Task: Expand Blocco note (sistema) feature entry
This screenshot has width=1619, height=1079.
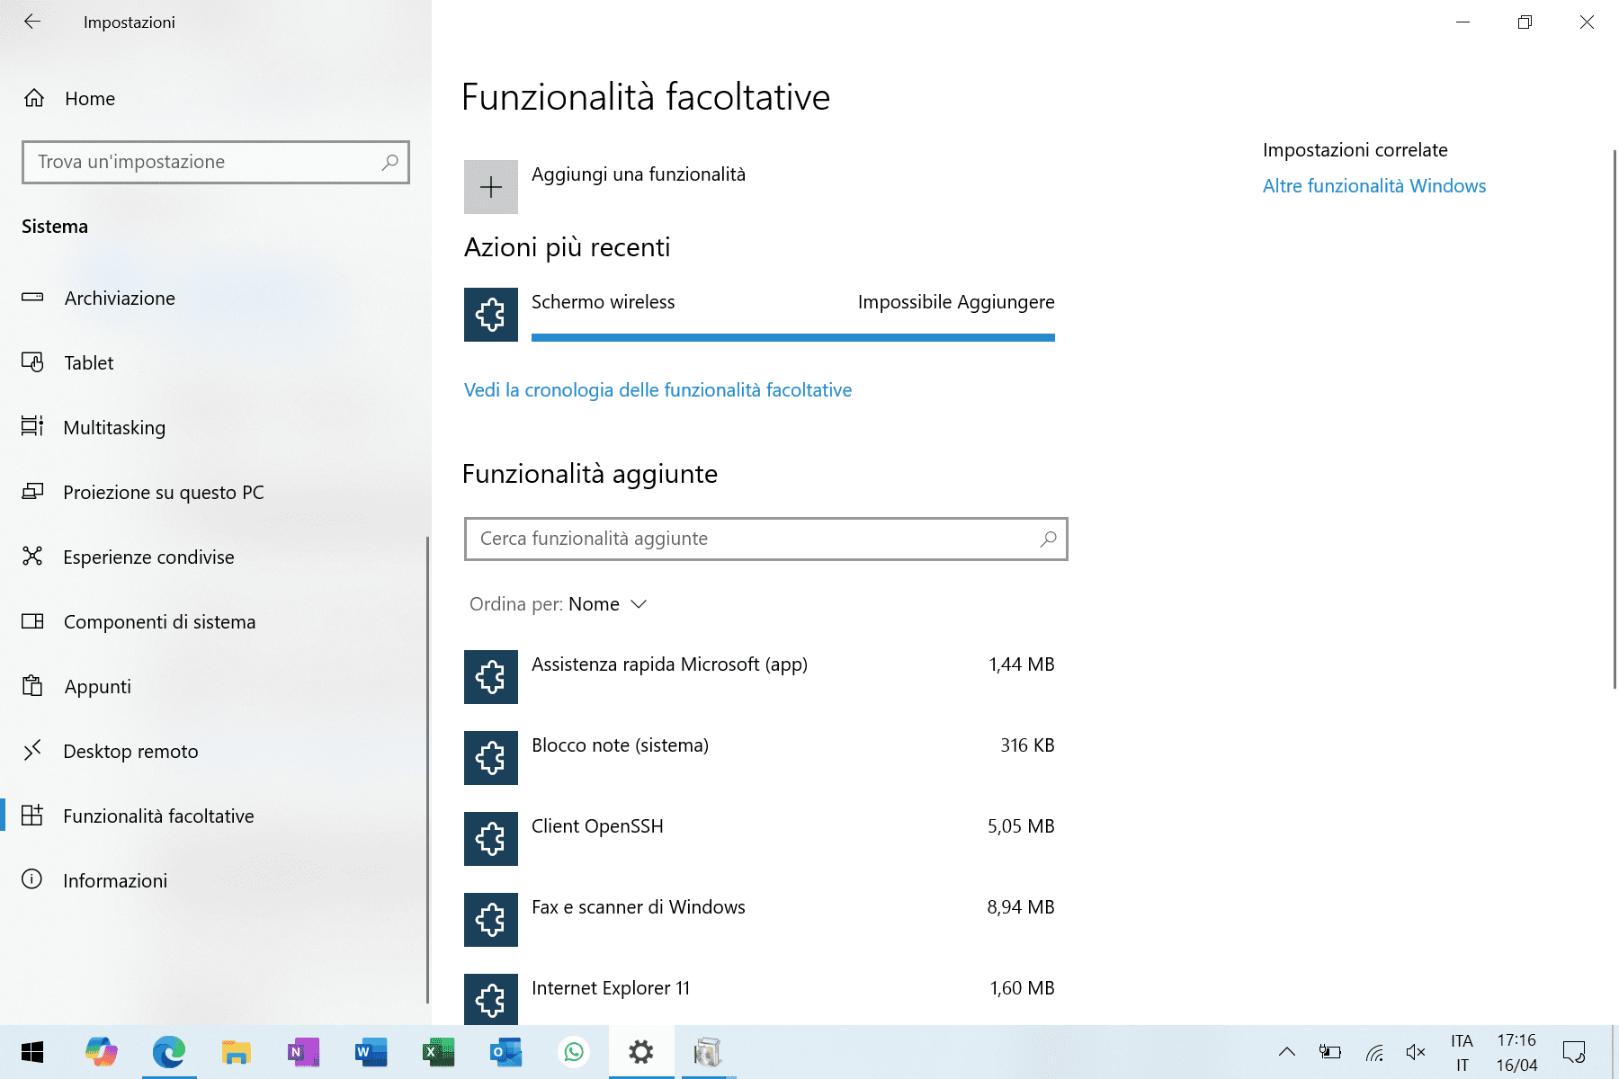Action: point(765,757)
